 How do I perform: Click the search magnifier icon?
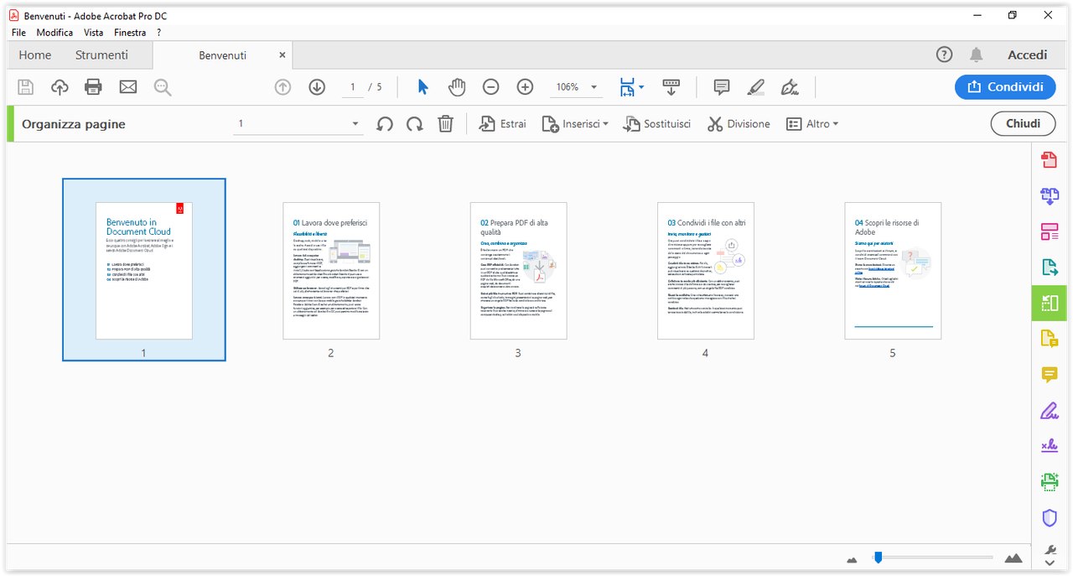tap(162, 87)
